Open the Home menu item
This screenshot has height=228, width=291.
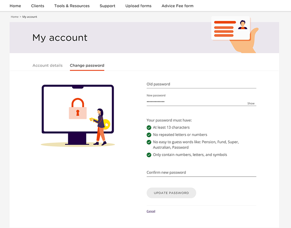(15, 6)
